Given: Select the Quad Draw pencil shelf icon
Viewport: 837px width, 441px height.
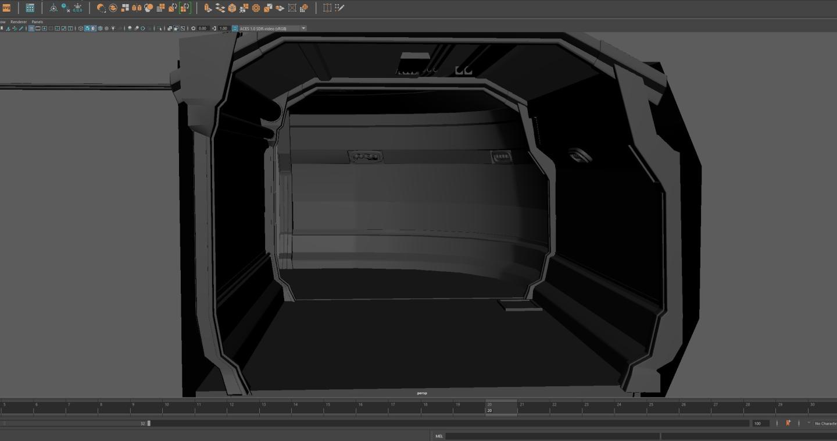Looking at the screenshot, I should pyautogui.click(x=339, y=8).
